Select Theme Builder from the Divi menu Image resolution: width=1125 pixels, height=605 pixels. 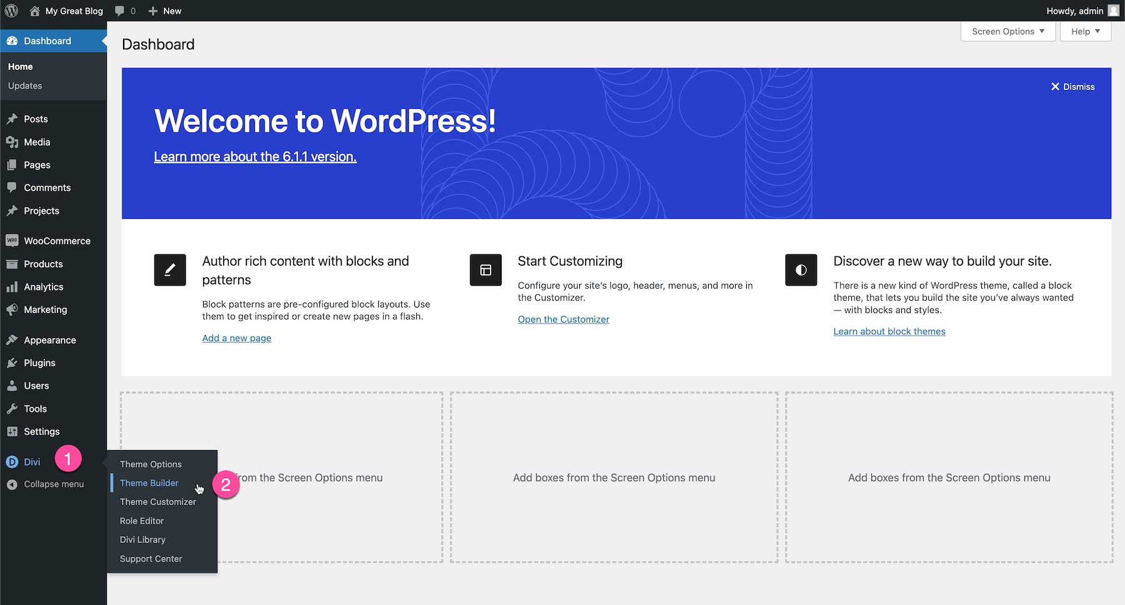click(149, 482)
